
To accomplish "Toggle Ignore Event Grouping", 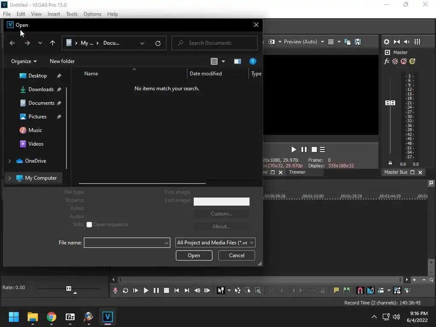I will point(407,290).
